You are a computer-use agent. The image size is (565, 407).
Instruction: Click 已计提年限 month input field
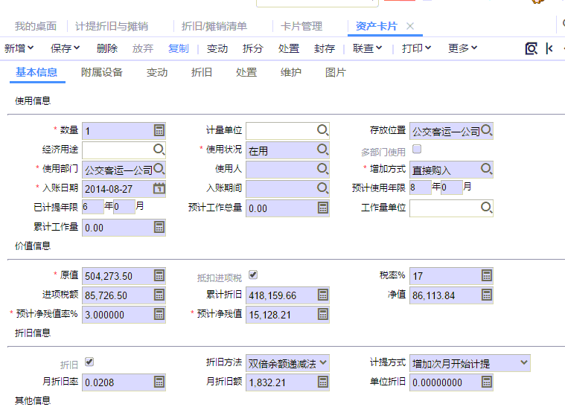(124, 207)
